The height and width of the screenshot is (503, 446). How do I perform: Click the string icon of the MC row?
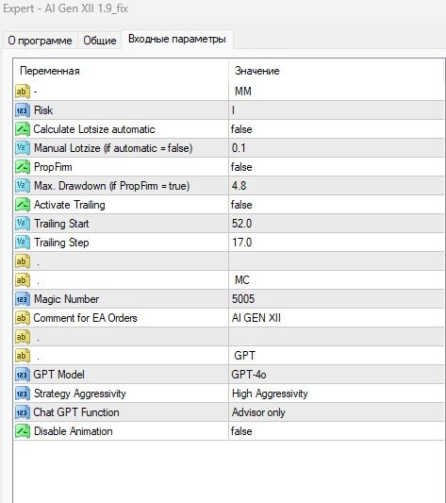click(x=23, y=280)
